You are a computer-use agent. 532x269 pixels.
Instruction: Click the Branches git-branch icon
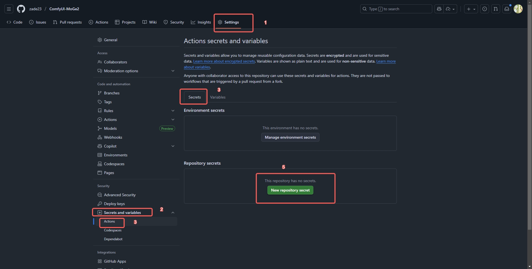tap(100, 93)
